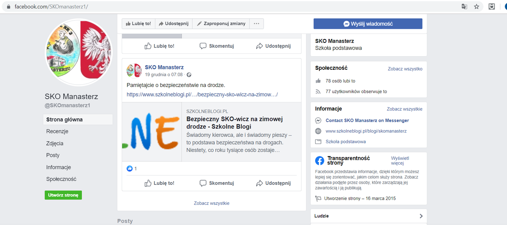
Task: Click the SKO Manasterz name under profile picture
Action: [x=71, y=97]
